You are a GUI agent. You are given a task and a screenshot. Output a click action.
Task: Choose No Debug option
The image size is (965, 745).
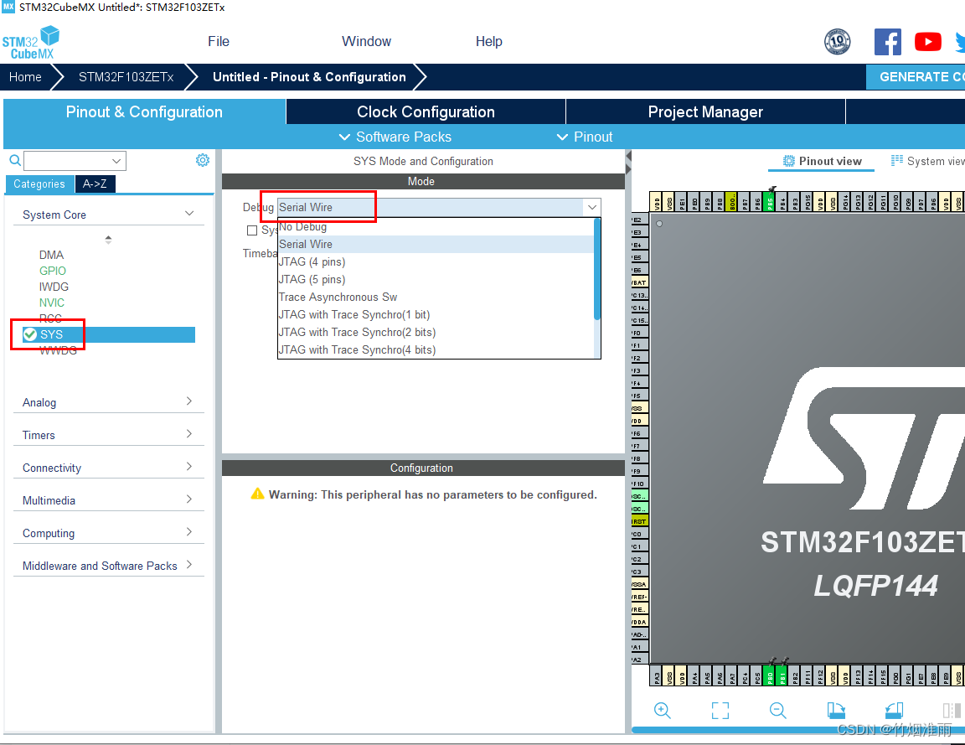pyautogui.click(x=436, y=226)
